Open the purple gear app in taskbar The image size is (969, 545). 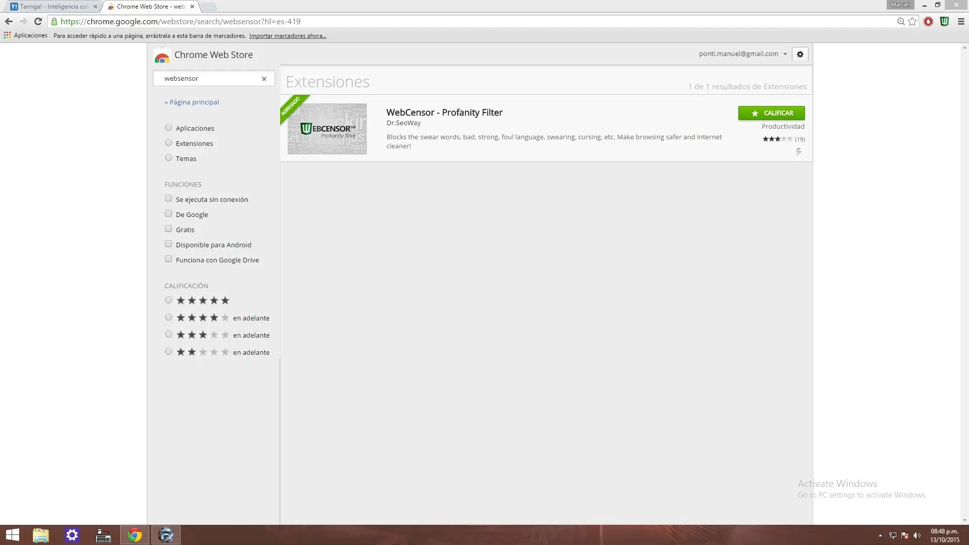pos(72,535)
